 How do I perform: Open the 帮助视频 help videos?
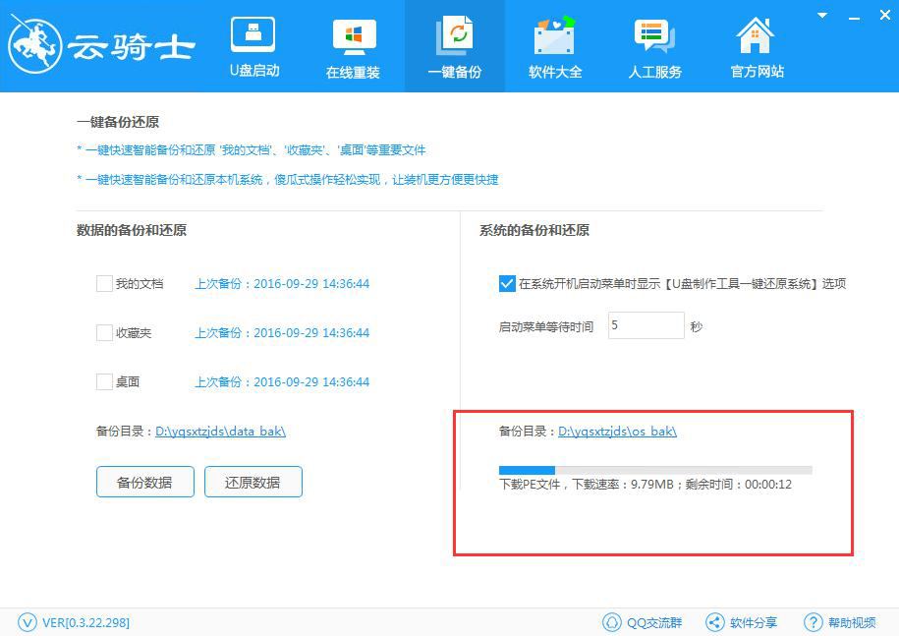840,621
